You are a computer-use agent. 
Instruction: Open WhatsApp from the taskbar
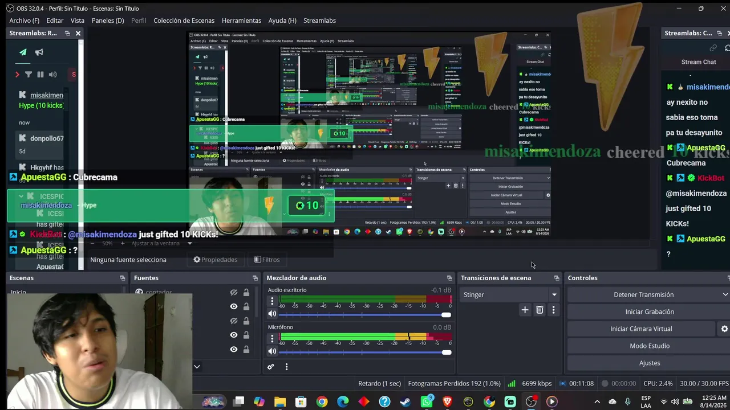[x=426, y=401]
